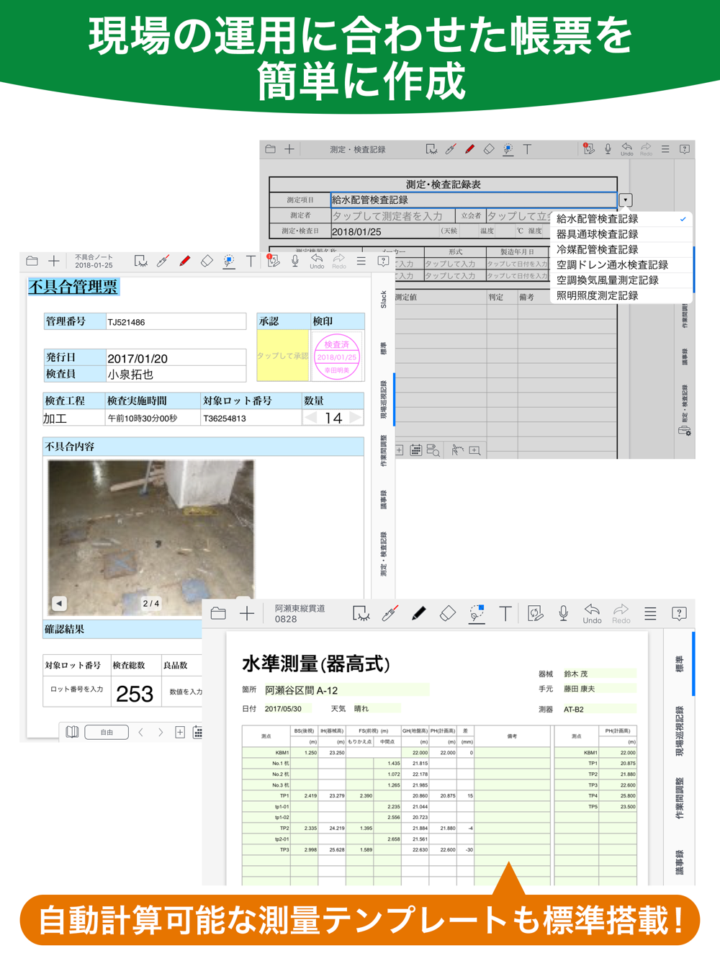Tap the yellow 承認 approval box

[x=283, y=356]
